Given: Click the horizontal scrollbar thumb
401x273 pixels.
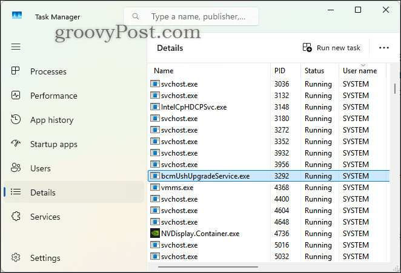Looking at the screenshot, I should coord(208,267).
